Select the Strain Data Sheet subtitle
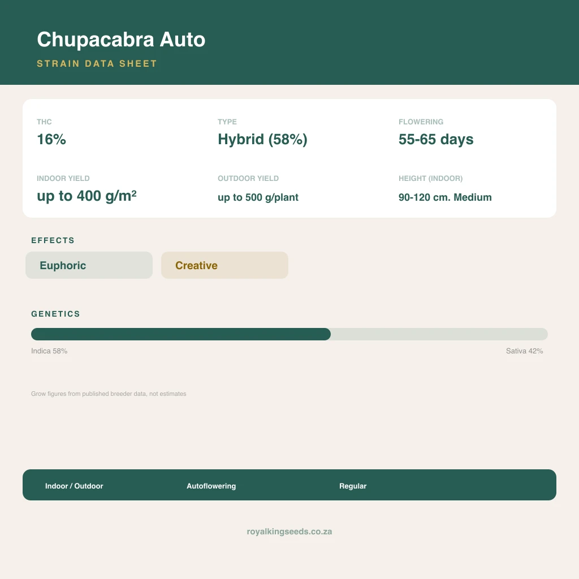 [x=97, y=63]
